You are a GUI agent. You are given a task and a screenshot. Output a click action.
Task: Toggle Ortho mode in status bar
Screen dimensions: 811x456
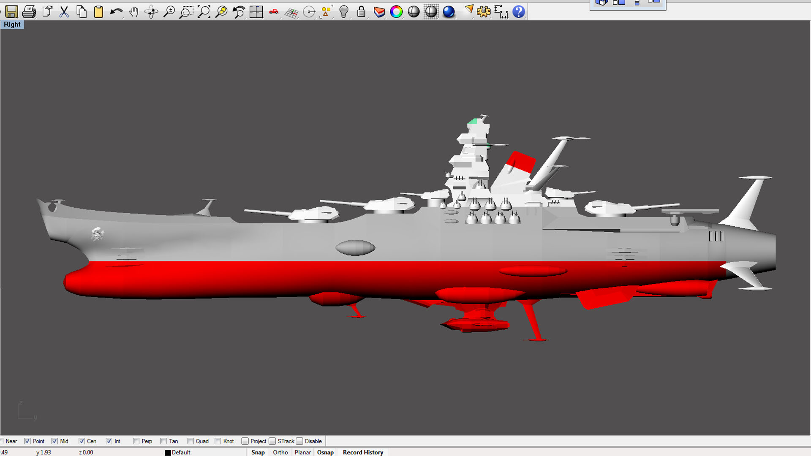[280, 452]
